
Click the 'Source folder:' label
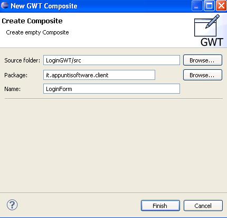pyautogui.click(x=22, y=60)
